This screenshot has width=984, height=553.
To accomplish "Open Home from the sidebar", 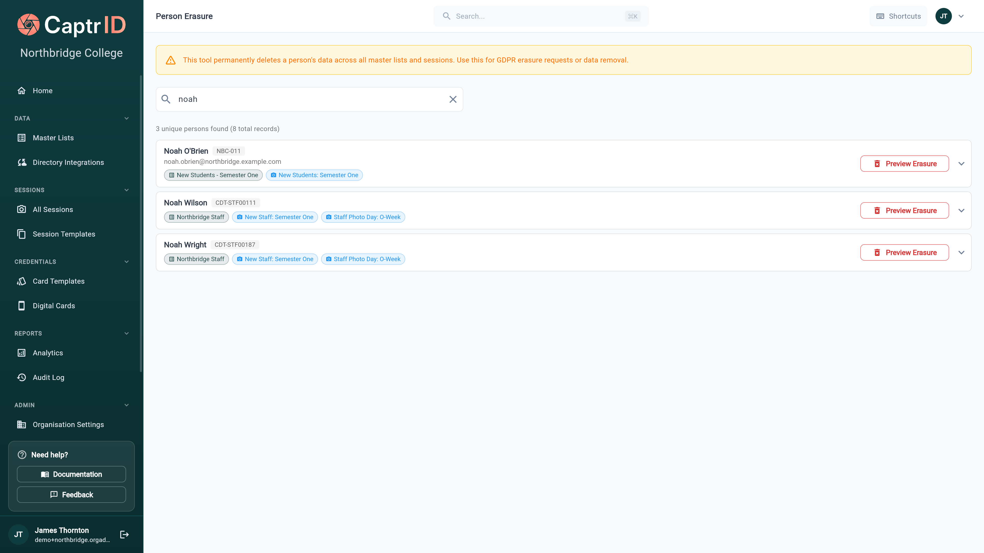I will 71,90.
